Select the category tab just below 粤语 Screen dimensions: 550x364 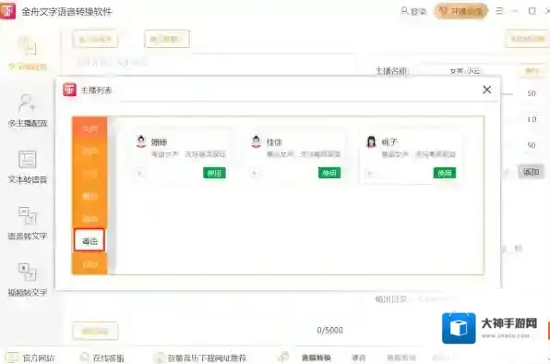[90, 263]
